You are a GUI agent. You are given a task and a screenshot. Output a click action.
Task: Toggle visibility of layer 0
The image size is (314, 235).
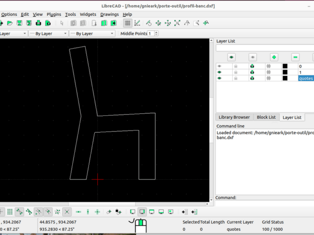coord(219,66)
